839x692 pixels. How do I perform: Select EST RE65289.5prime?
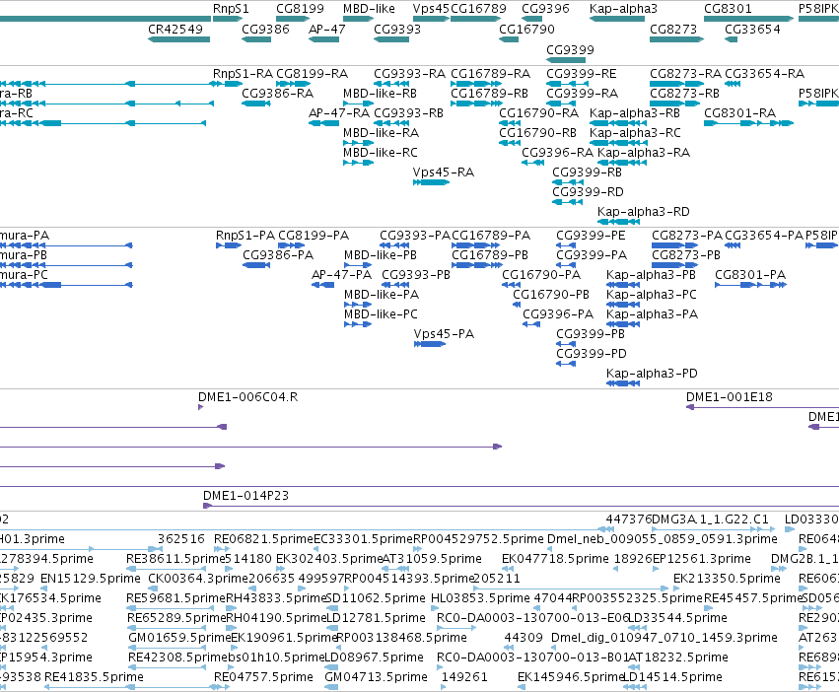[177, 618]
